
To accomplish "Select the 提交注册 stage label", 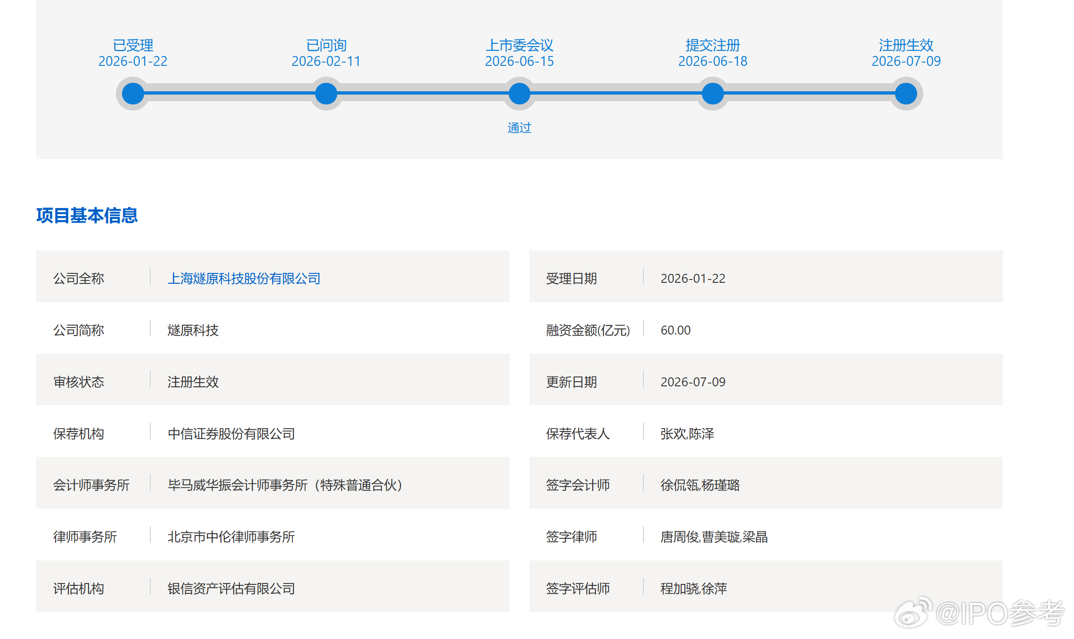I will pyautogui.click(x=713, y=45).
